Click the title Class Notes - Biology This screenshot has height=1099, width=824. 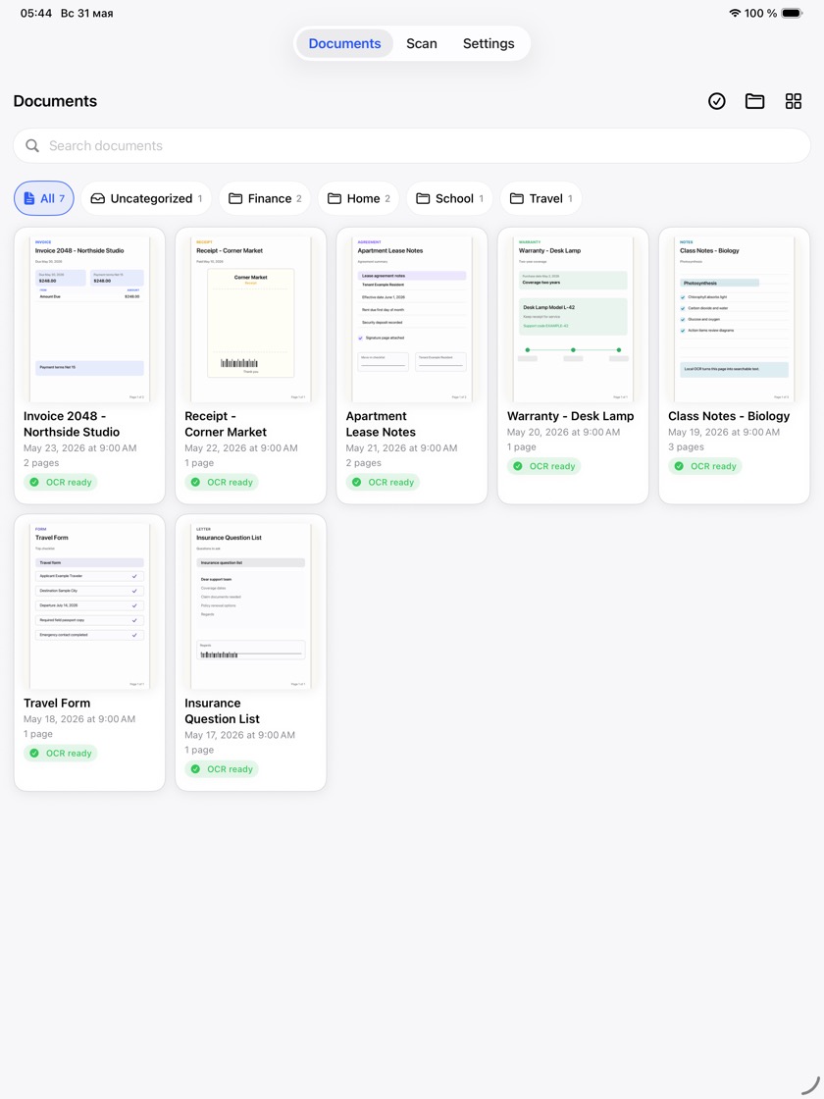point(729,416)
